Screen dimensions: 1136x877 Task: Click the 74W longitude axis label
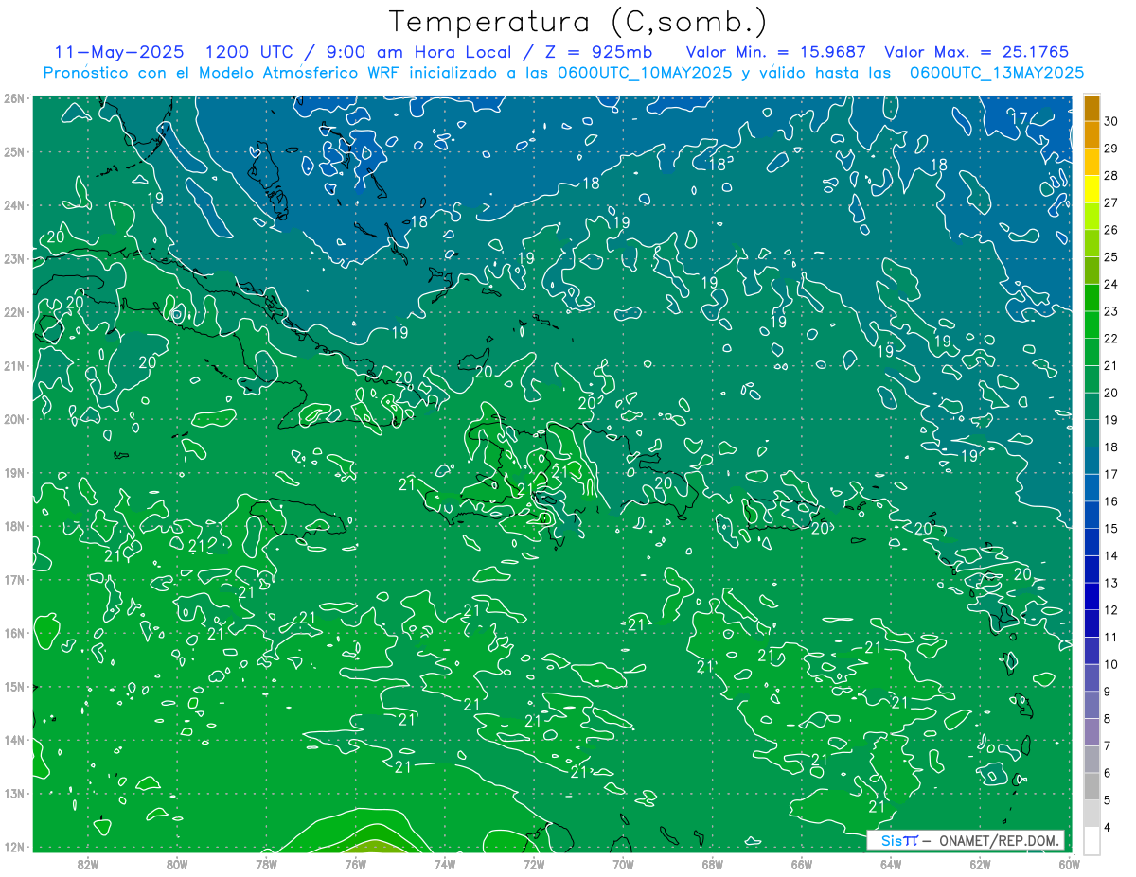pos(445,864)
